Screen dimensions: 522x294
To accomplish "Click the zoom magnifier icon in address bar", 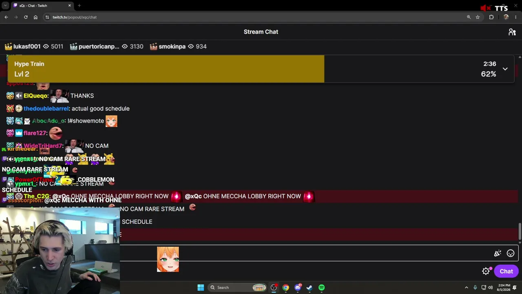I will click(469, 17).
